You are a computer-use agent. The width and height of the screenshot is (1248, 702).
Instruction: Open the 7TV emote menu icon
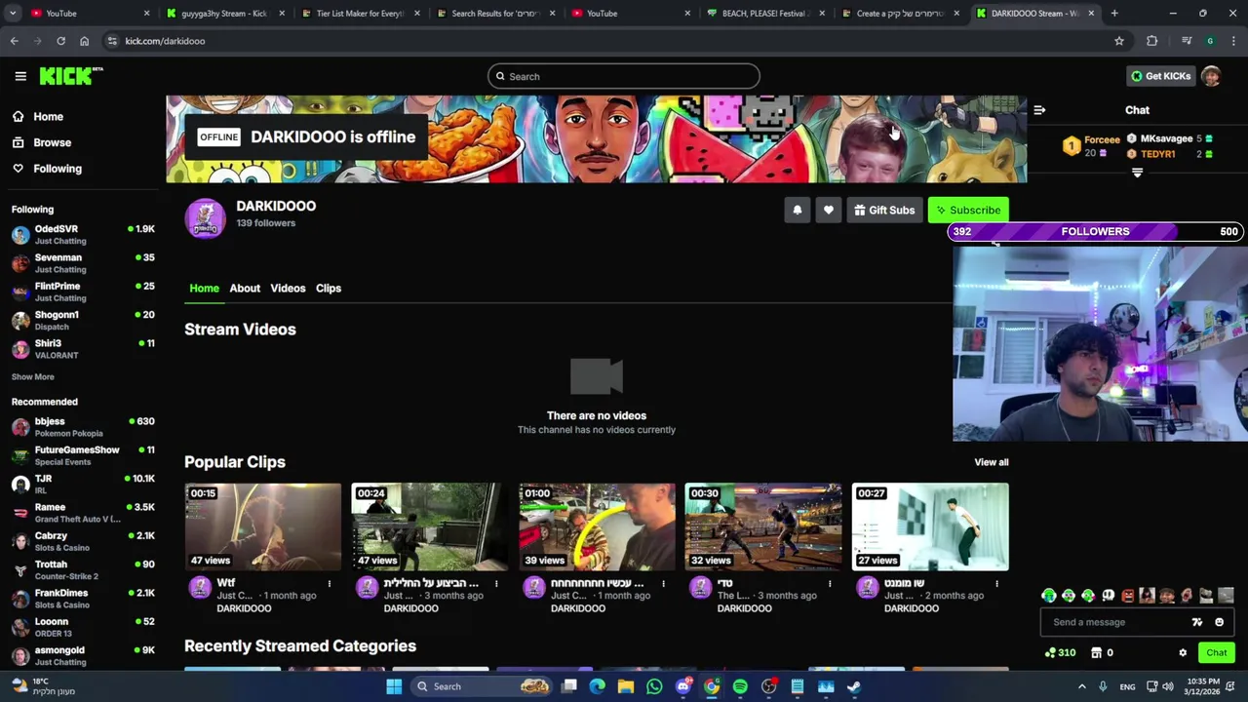coord(1197,622)
